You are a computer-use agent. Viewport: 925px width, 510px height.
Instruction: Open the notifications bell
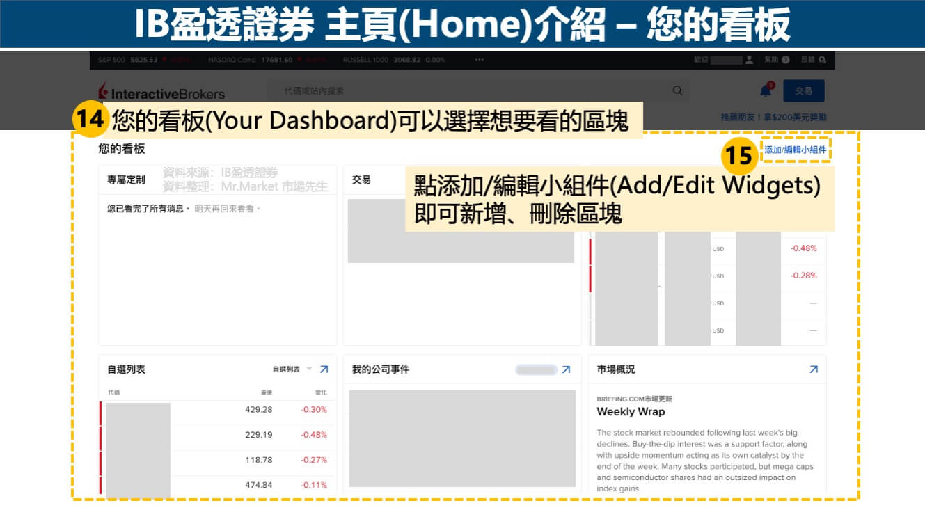[x=766, y=90]
